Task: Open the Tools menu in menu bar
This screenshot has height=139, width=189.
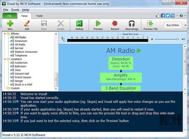Action: click(15, 10)
